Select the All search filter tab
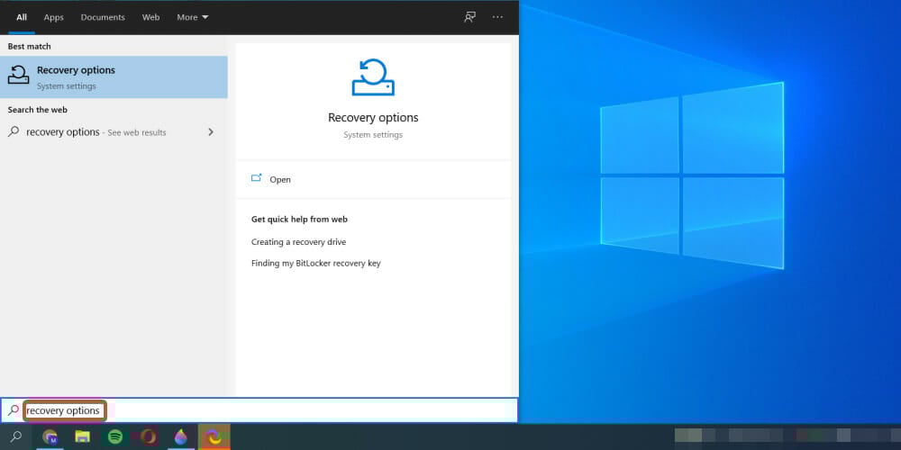The height and width of the screenshot is (450, 901). 22,17
